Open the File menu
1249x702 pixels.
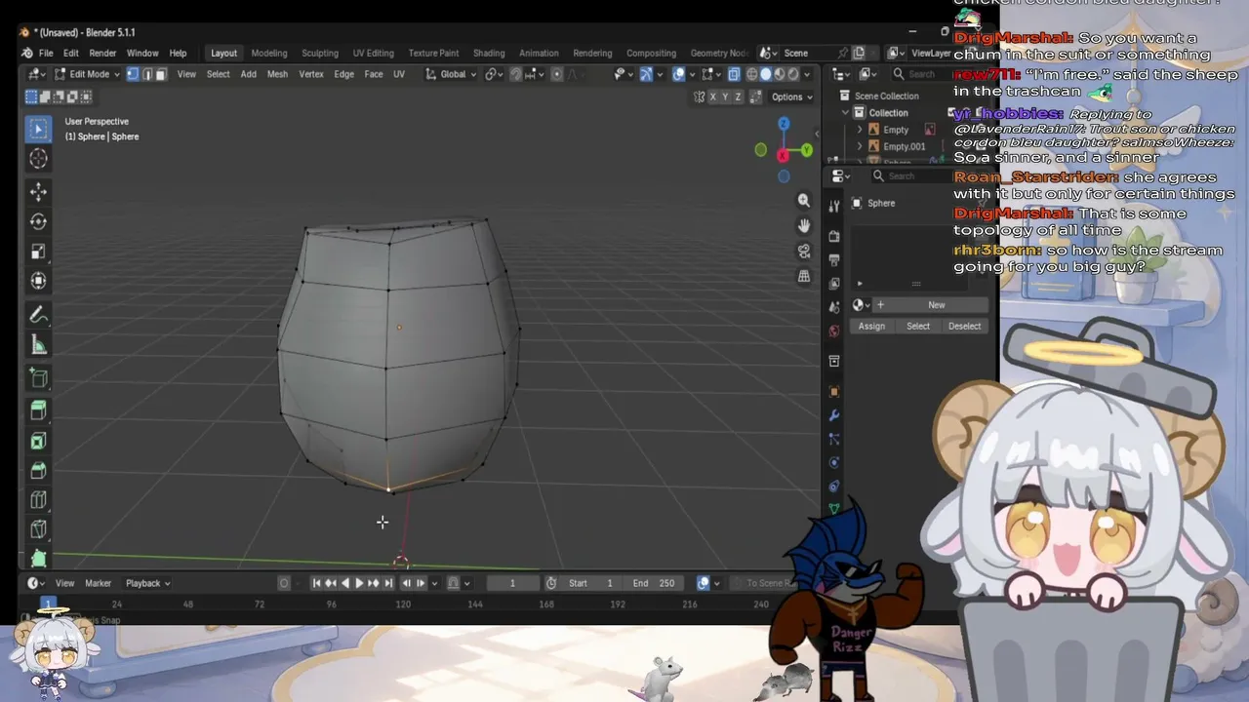click(46, 53)
